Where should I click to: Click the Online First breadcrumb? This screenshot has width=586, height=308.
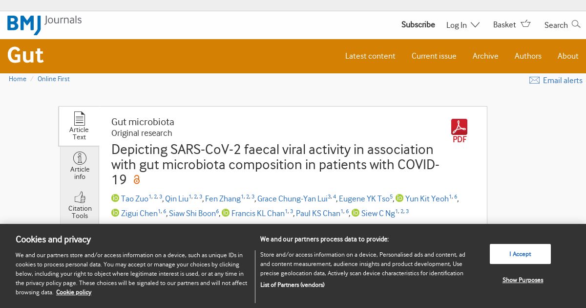point(54,79)
